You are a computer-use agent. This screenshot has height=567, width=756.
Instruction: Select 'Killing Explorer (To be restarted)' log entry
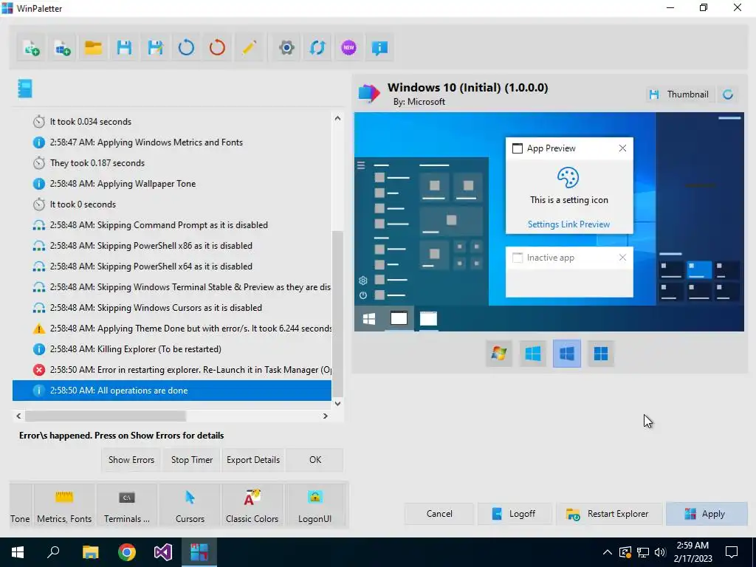(172, 349)
